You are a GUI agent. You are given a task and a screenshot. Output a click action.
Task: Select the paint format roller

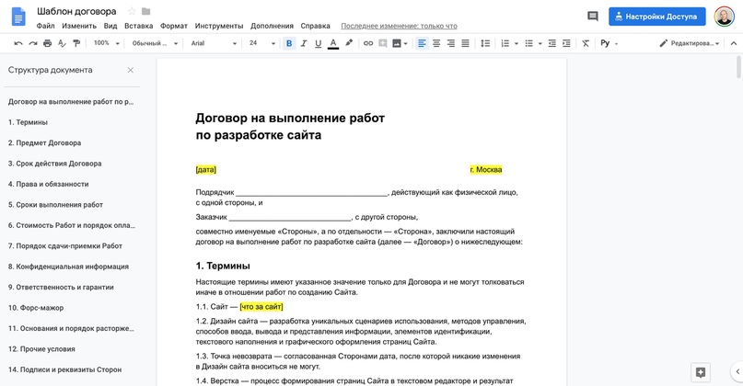point(76,43)
